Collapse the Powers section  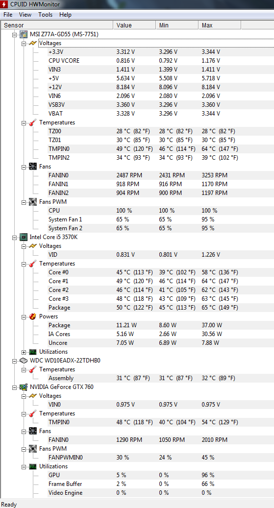[24, 316]
